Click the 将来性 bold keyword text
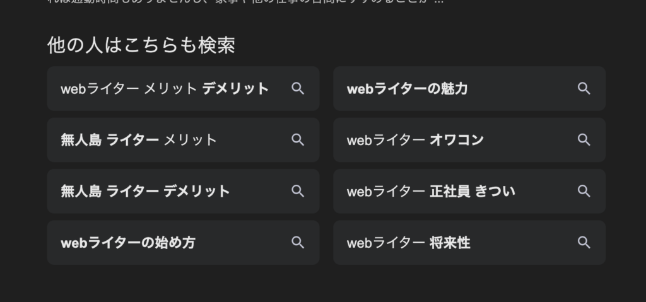 (x=449, y=243)
